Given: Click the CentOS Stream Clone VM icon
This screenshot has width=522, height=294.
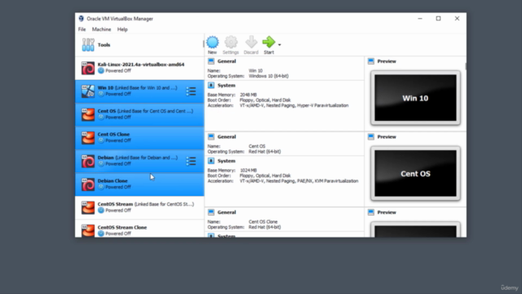Looking at the screenshot, I should (x=88, y=230).
